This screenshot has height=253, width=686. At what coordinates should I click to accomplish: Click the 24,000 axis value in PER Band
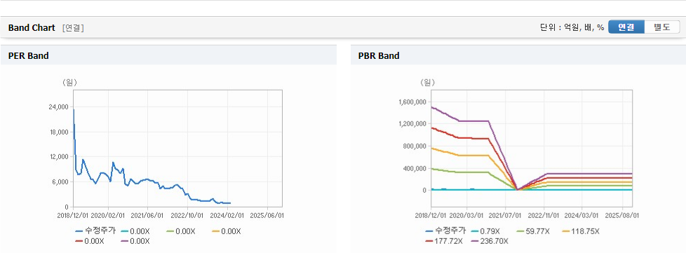coord(60,107)
